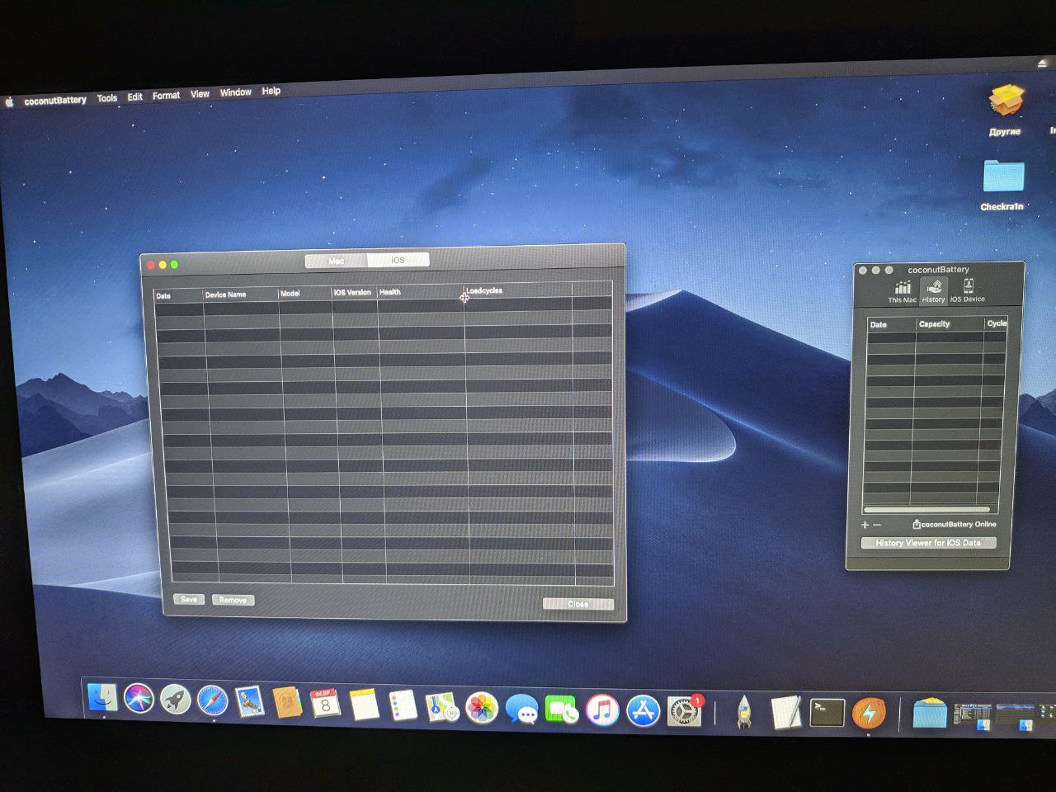Open Reminders from the Dock
The width and height of the screenshot is (1056, 792).
click(x=403, y=706)
